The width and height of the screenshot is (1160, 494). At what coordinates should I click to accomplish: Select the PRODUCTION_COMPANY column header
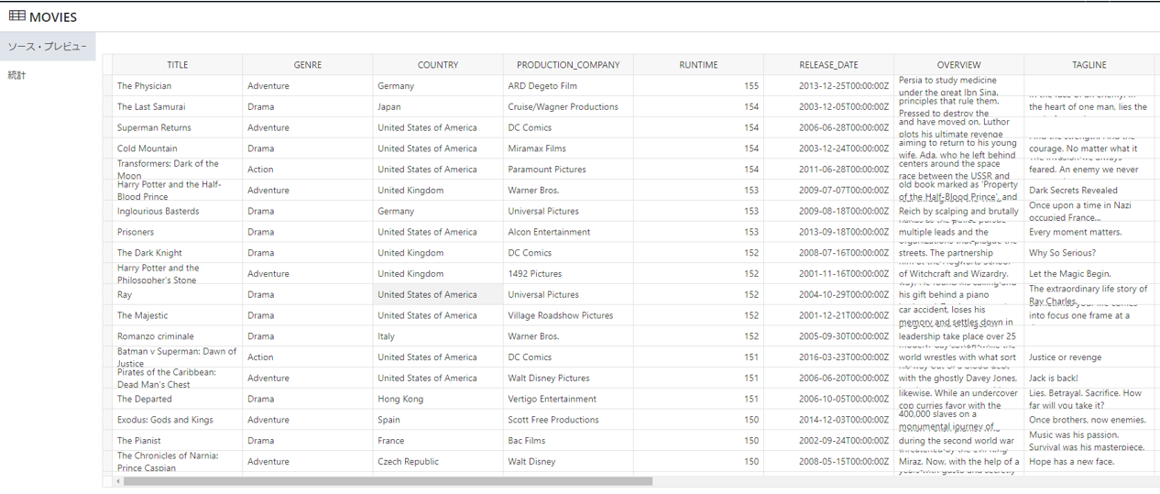tap(567, 65)
